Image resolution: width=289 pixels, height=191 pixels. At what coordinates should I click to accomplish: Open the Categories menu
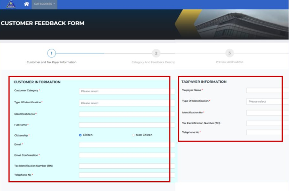(44, 4)
